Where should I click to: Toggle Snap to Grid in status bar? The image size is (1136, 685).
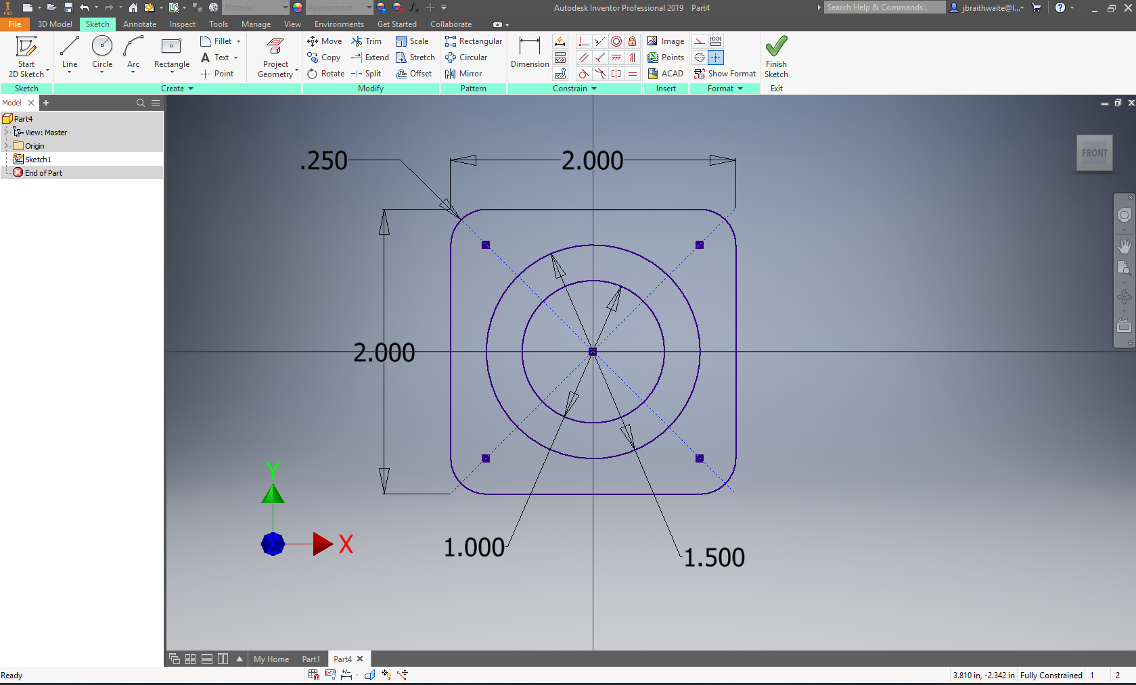313,674
